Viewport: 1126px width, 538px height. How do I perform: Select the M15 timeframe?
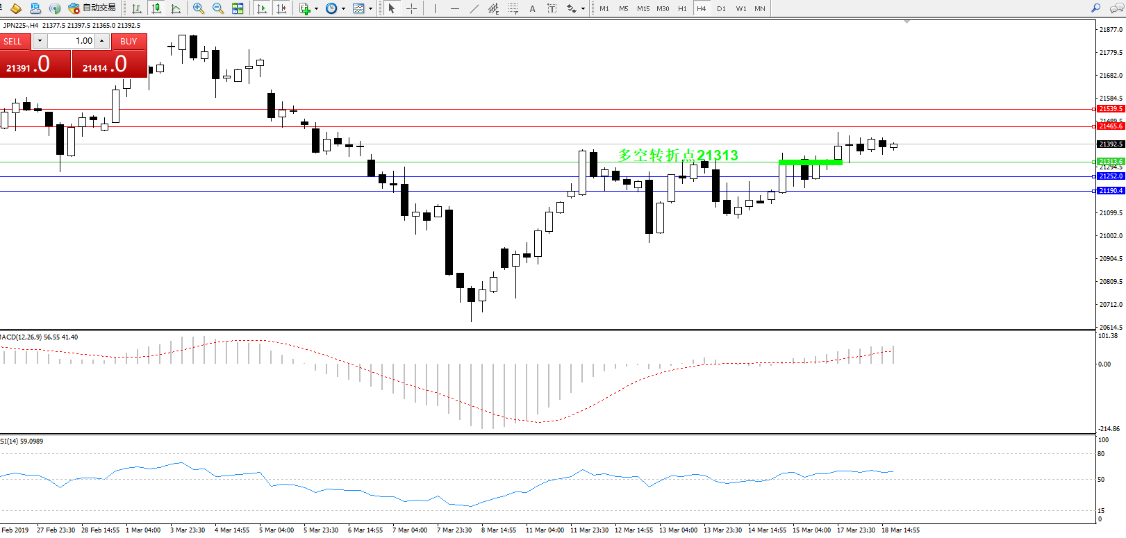pos(643,8)
